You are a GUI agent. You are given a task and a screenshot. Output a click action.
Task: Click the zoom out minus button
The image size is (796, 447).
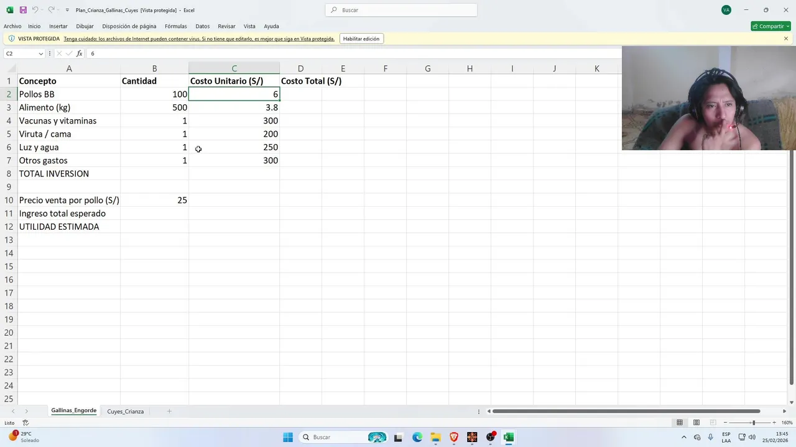725,423
